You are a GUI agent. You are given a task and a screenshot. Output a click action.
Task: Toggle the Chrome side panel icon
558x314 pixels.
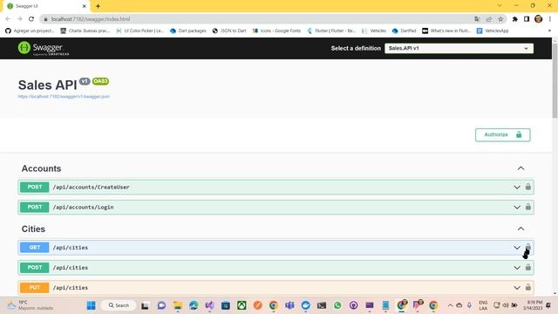pos(527,19)
